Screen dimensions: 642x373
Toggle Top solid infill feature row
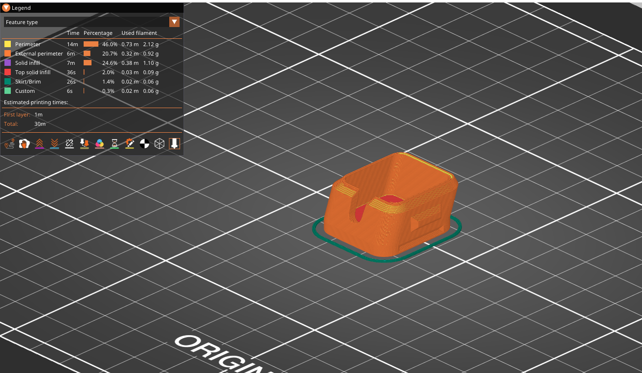coord(92,72)
